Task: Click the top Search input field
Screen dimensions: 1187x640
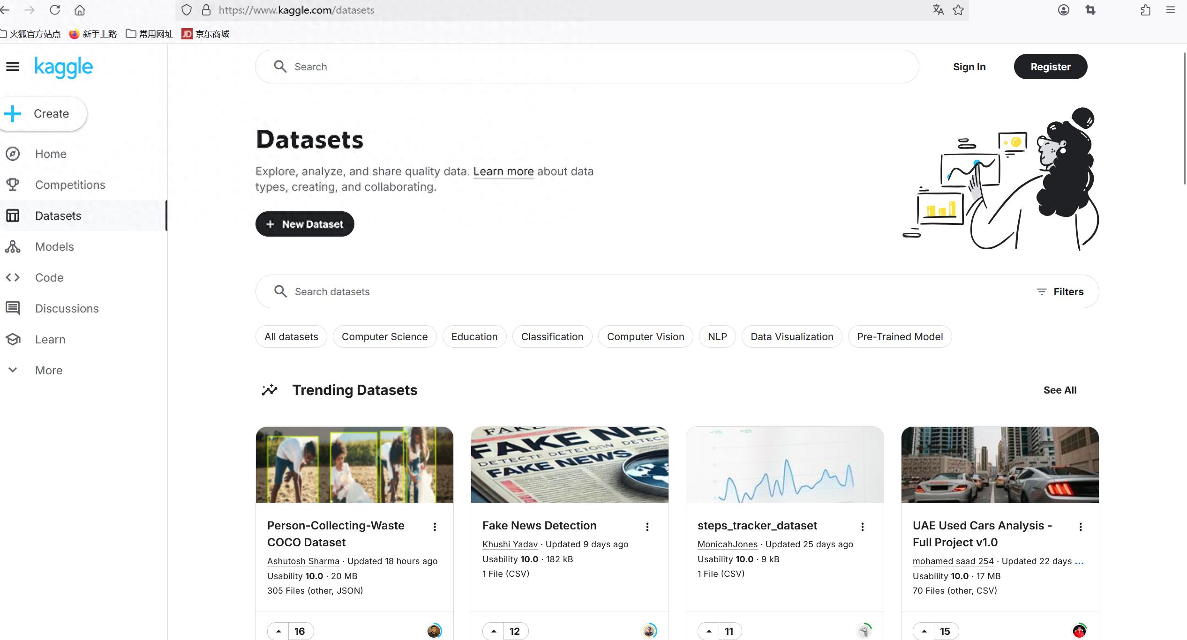Action: tap(587, 67)
